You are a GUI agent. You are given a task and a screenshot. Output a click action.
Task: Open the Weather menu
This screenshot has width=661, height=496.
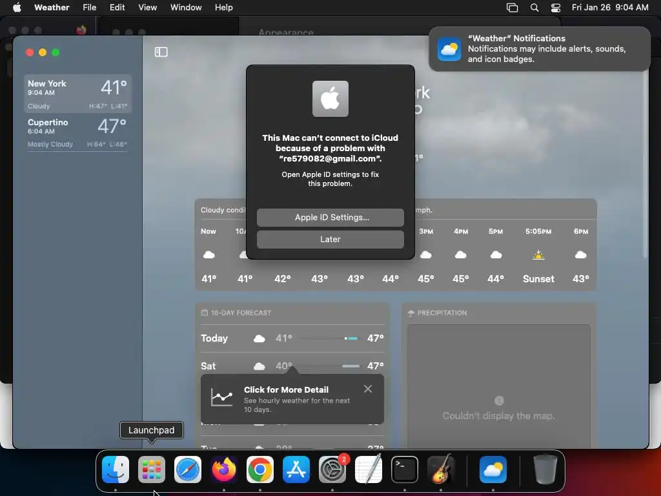coord(52,8)
